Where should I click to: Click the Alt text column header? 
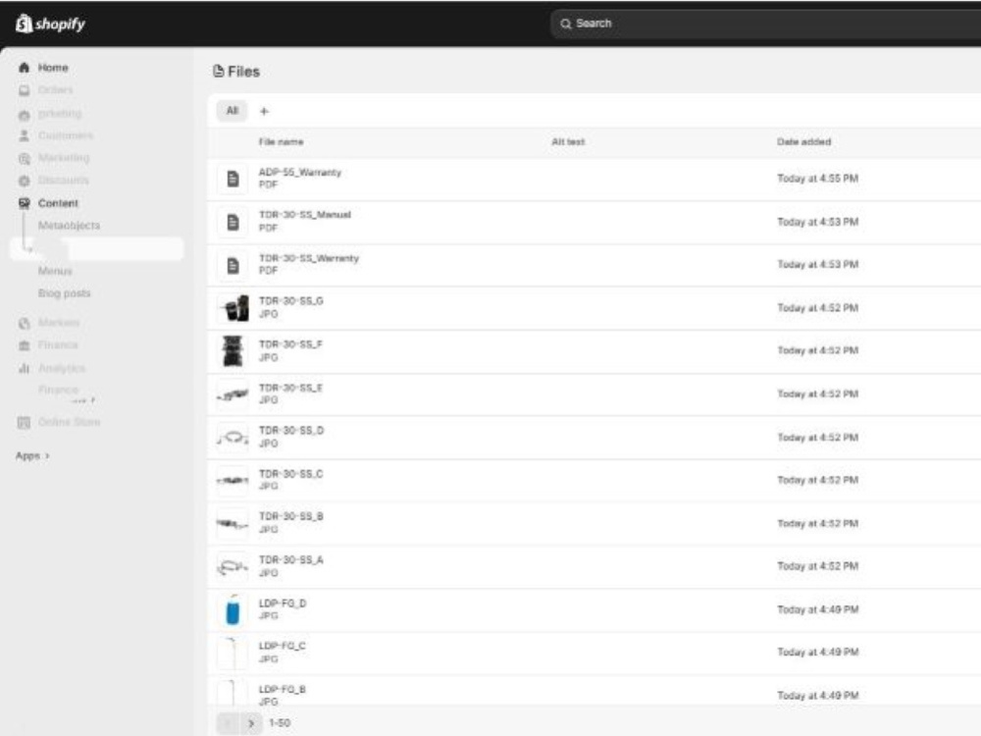click(x=568, y=142)
